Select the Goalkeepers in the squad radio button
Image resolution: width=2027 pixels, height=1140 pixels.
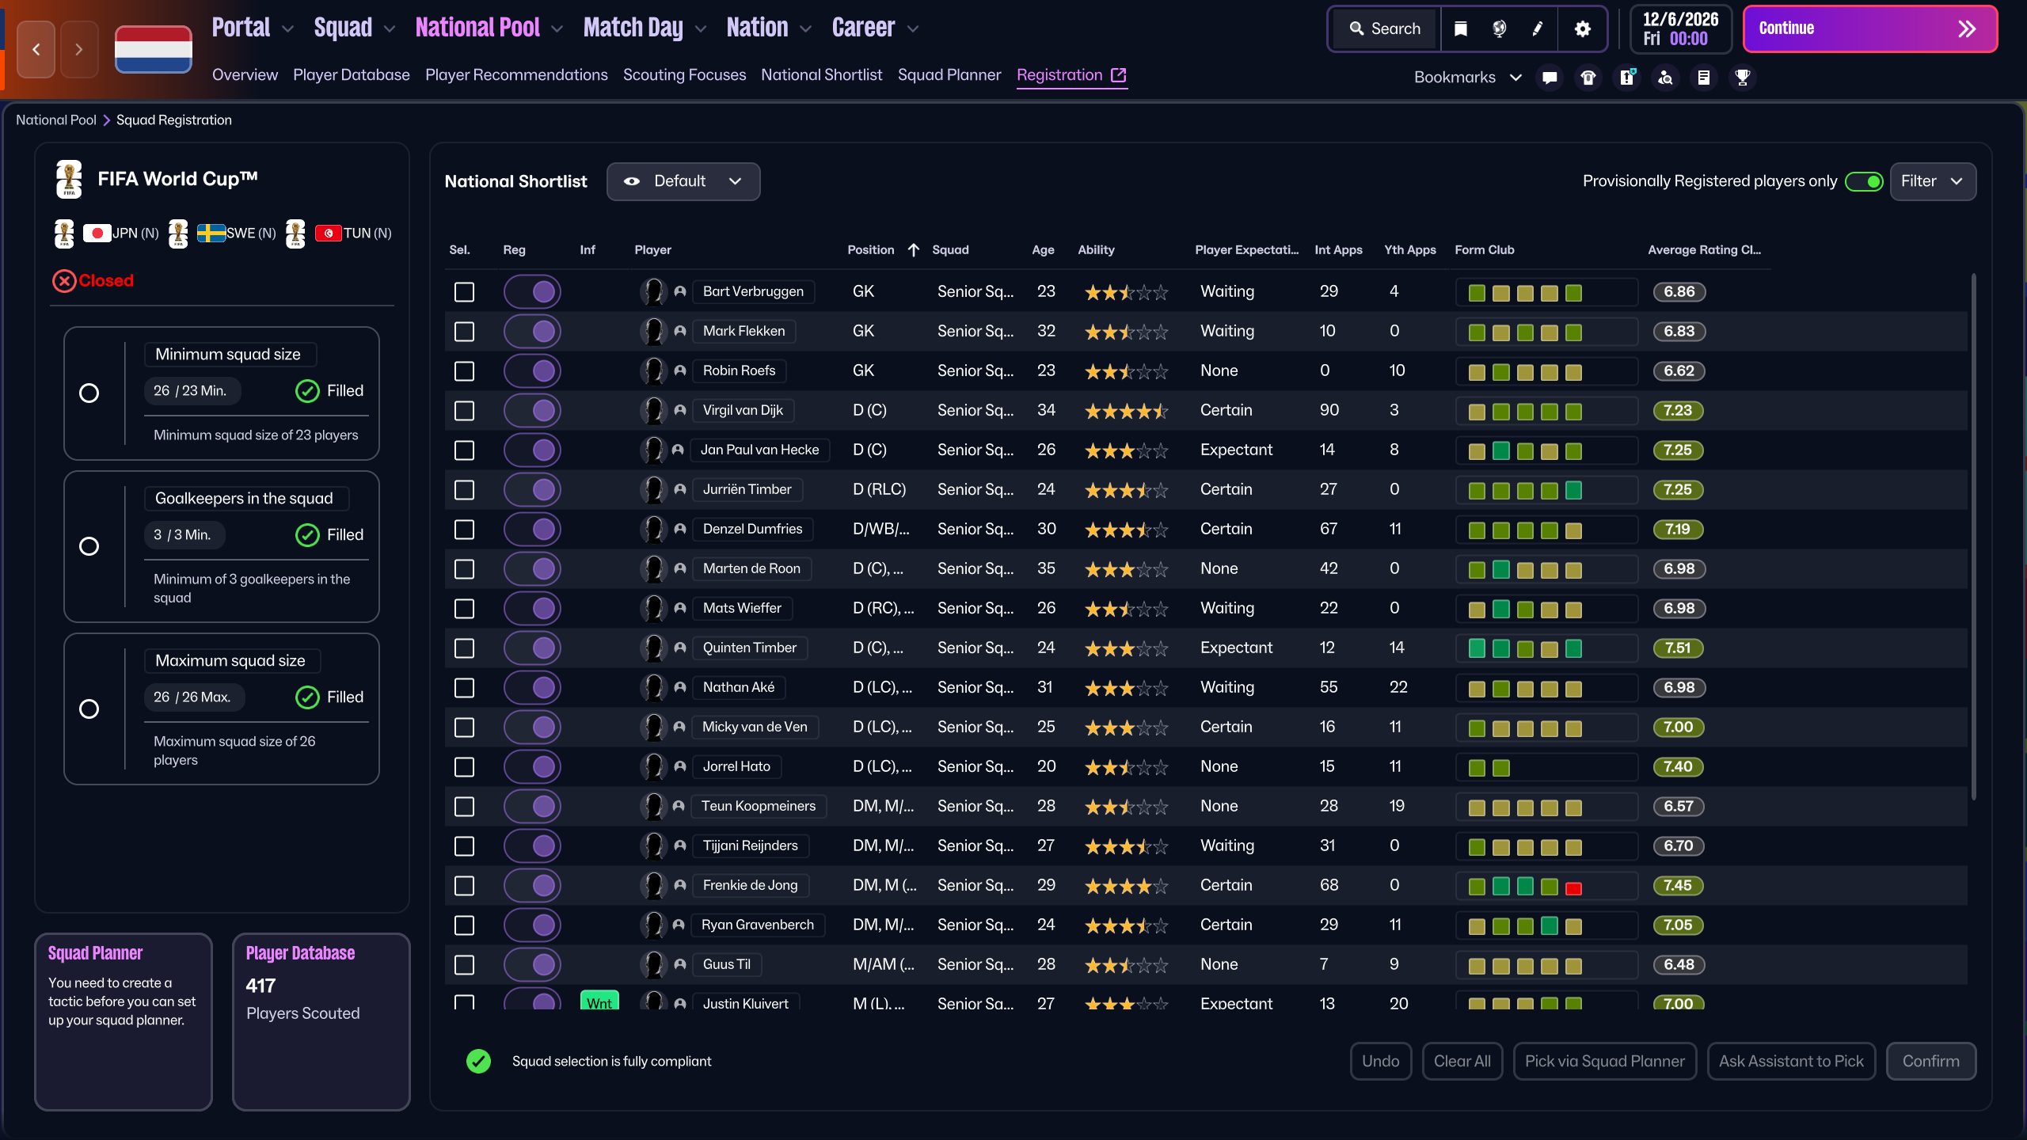click(89, 546)
